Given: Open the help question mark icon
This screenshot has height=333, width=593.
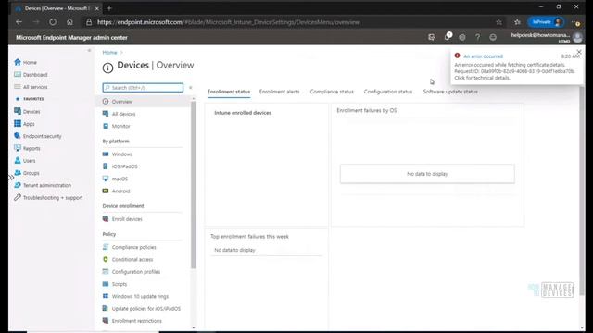Looking at the screenshot, I should point(478,37).
